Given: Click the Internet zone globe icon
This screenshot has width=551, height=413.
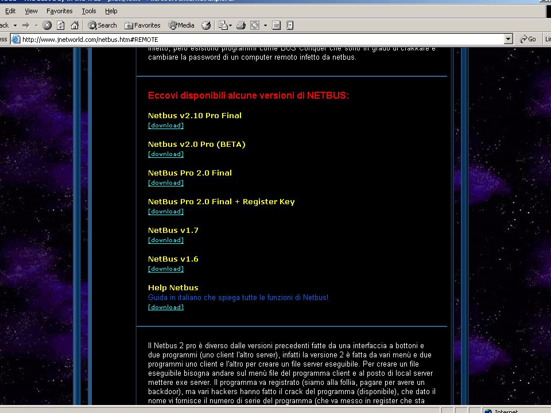Looking at the screenshot, I should (488, 411).
